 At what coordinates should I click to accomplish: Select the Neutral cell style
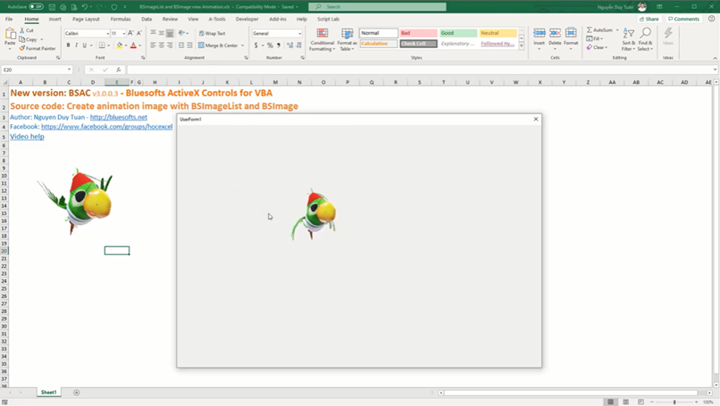pos(498,33)
